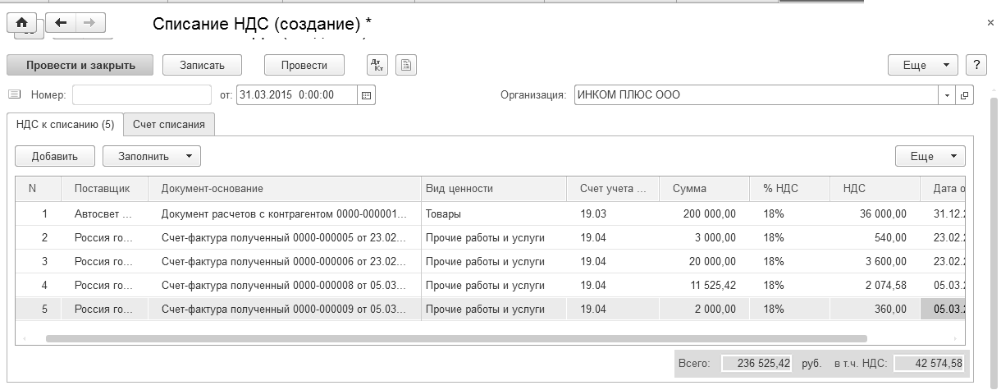Open the date calendar picker
Image resolution: width=1001 pixels, height=390 pixels.
click(x=367, y=95)
